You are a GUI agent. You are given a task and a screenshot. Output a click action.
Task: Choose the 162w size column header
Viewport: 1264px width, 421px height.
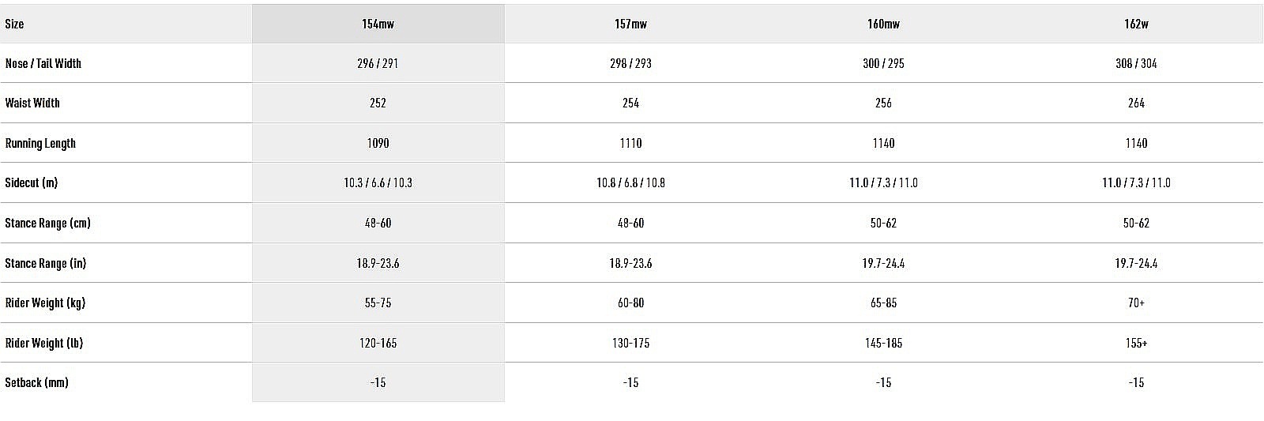coord(1136,24)
